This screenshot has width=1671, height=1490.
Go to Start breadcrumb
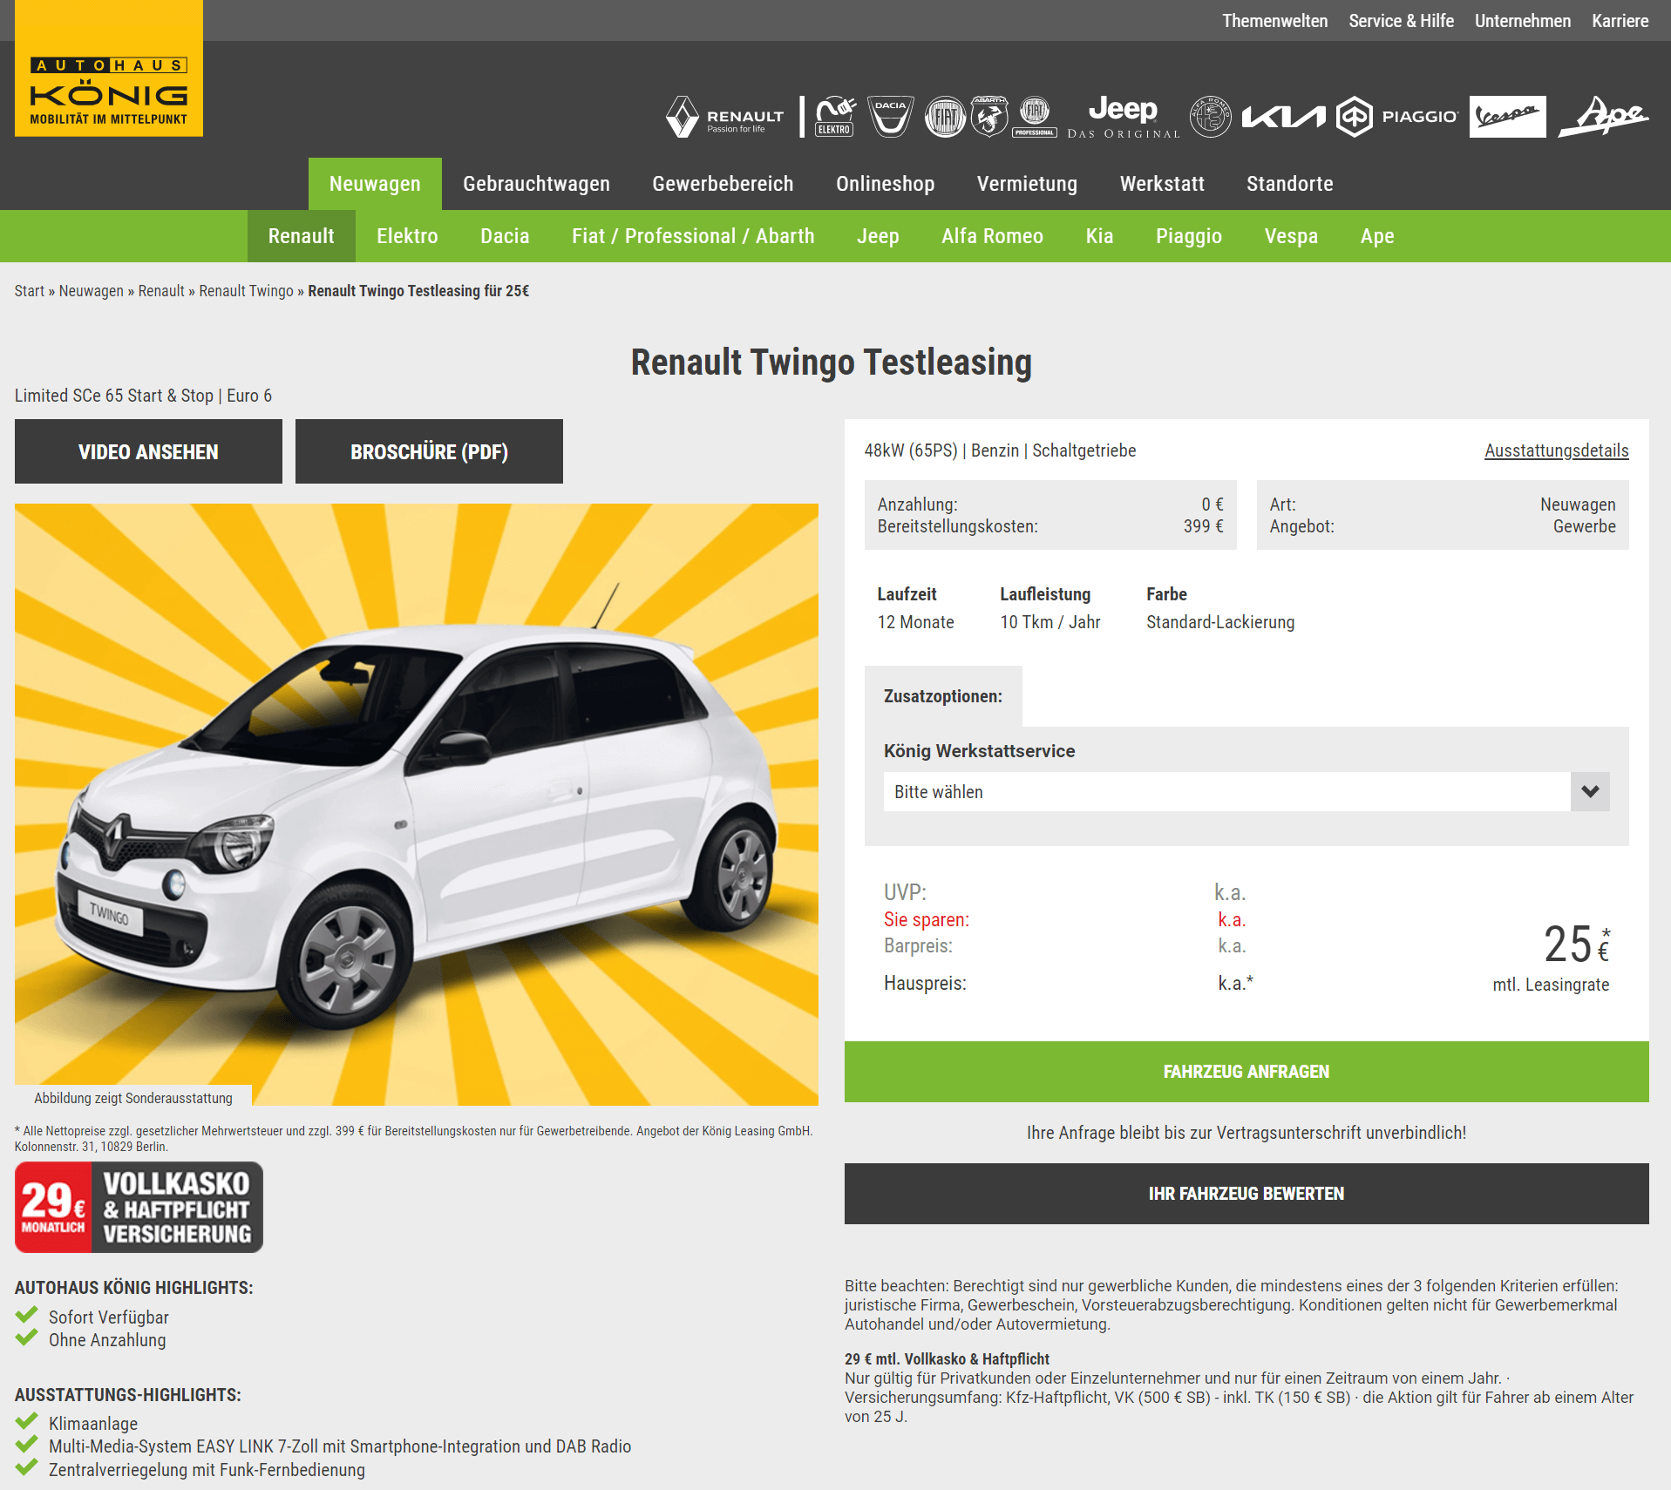coord(29,291)
